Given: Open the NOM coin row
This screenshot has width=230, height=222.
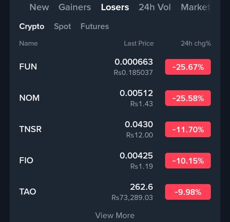Looking at the screenshot, I should pyautogui.click(x=29, y=98).
